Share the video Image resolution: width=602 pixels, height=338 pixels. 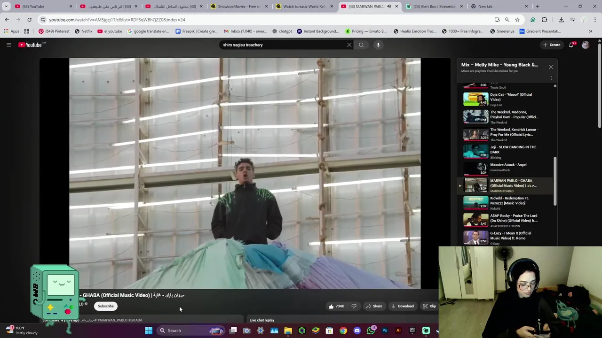(x=374, y=306)
